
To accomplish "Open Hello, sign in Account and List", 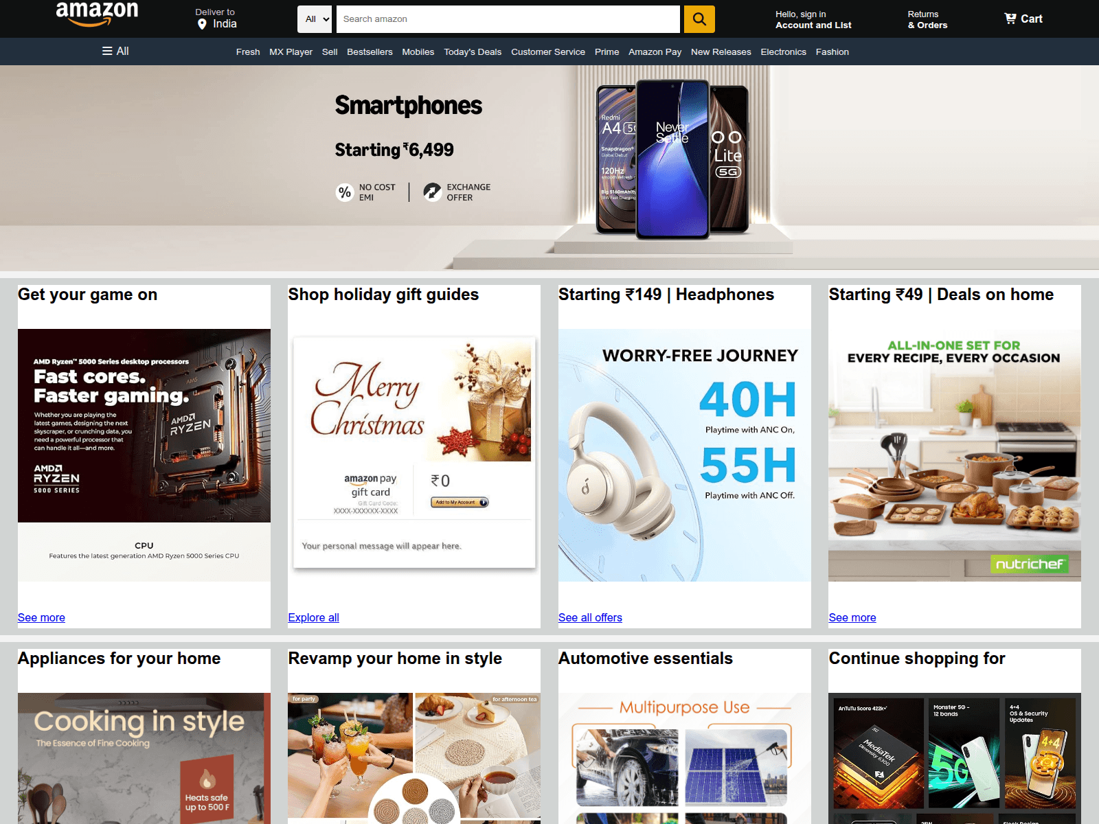I will coord(813,19).
